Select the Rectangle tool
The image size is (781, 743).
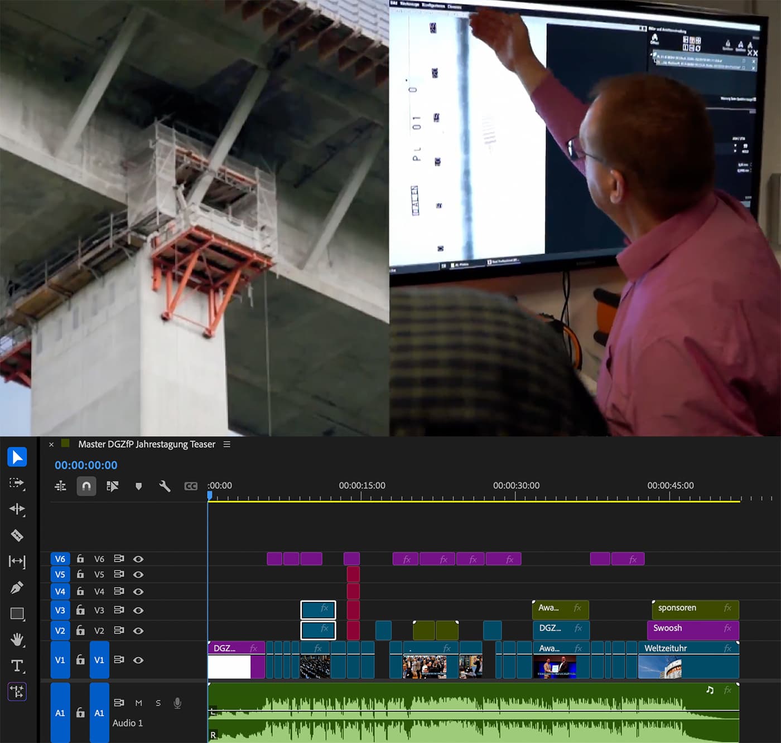point(17,614)
